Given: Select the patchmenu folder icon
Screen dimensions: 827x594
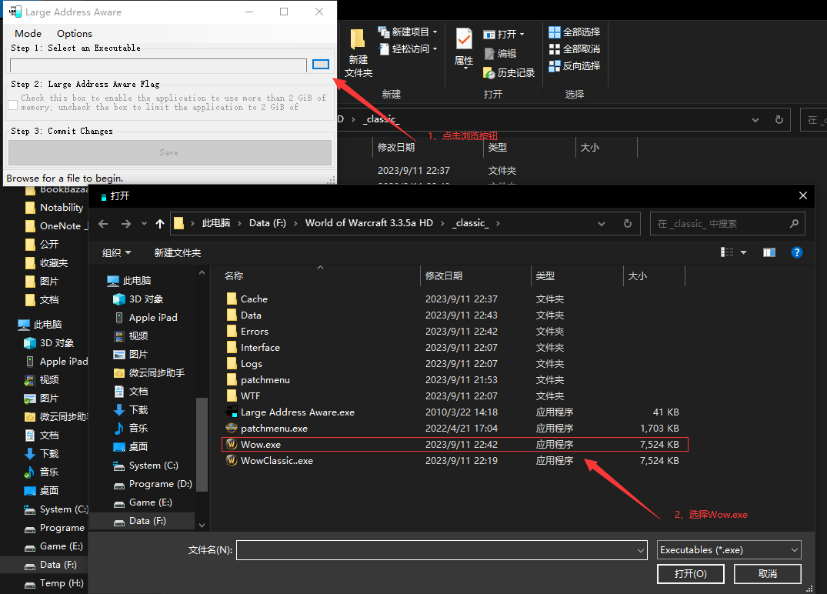Looking at the screenshot, I should 232,380.
